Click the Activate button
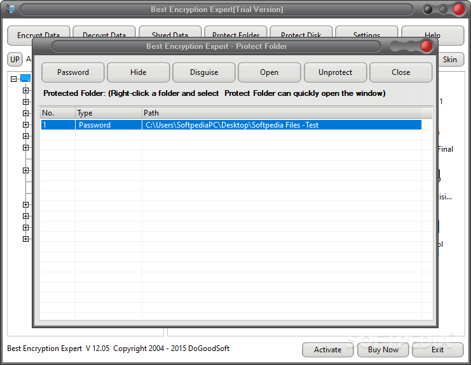Screen dimensions: 471x365 328,350
